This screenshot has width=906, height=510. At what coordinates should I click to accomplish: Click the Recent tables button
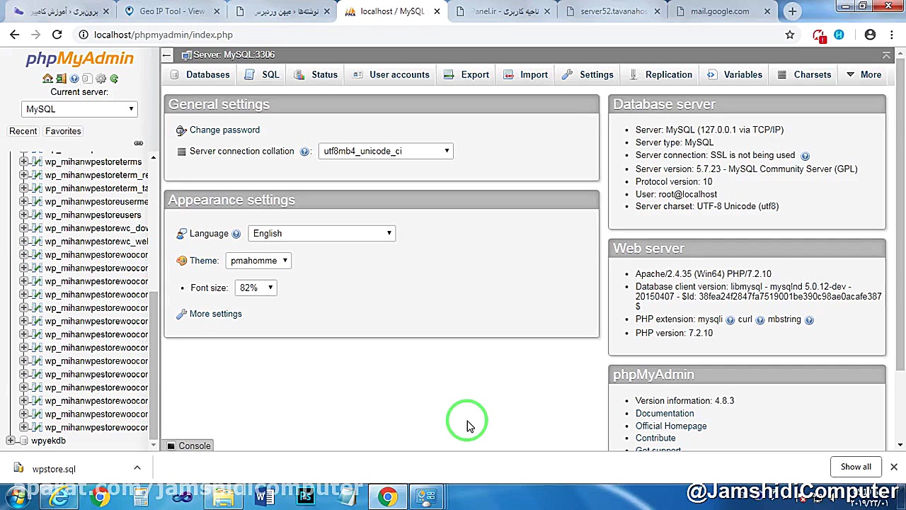(23, 131)
